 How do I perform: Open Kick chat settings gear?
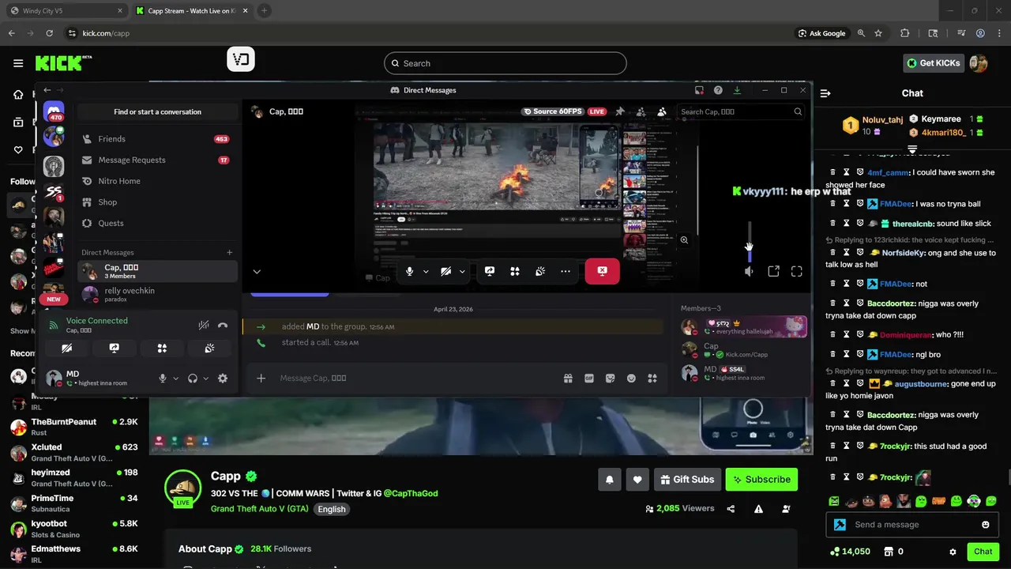coord(953,552)
